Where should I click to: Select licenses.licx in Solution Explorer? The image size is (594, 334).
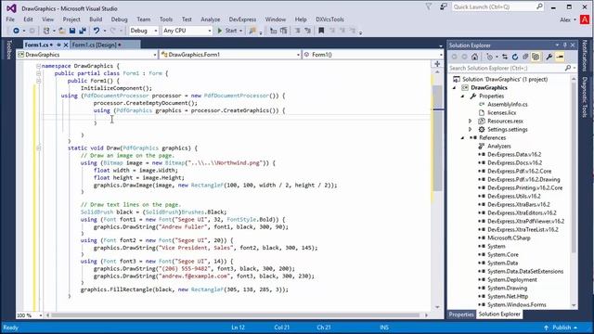(x=501, y=113)
